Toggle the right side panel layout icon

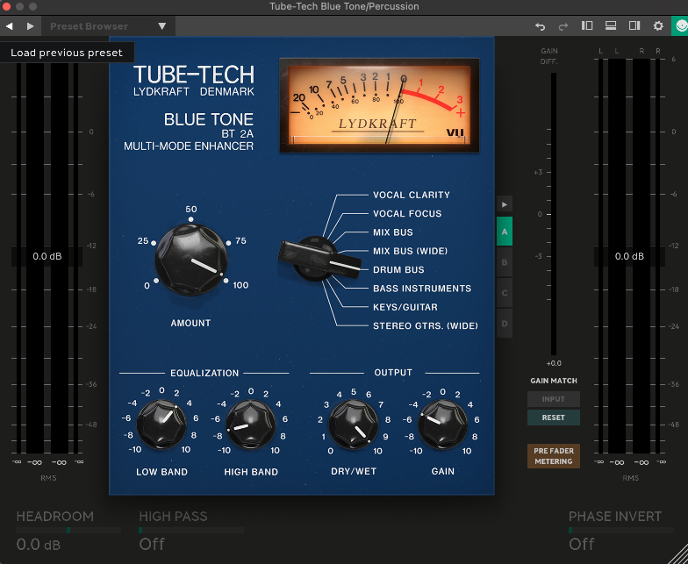634,26
